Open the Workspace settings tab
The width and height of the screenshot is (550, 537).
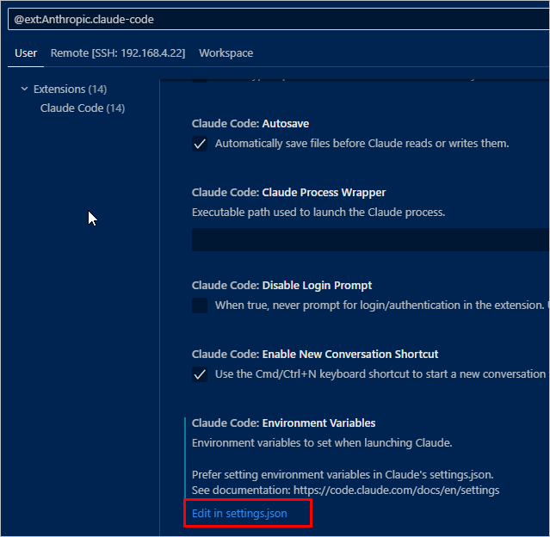pyautogui.click(x=226, y=53)
